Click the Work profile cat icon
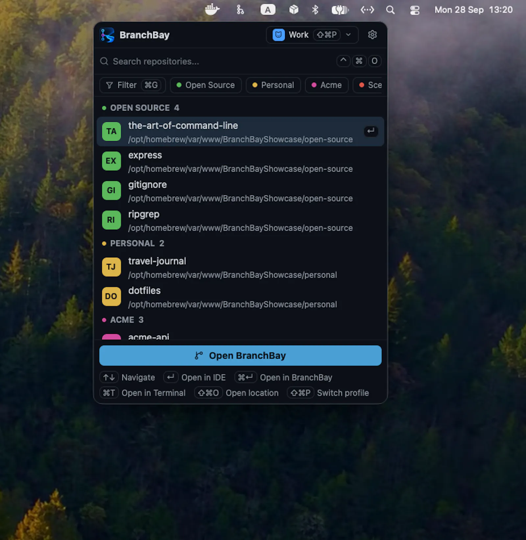The image size is (526, 540). tap(278, 35)
